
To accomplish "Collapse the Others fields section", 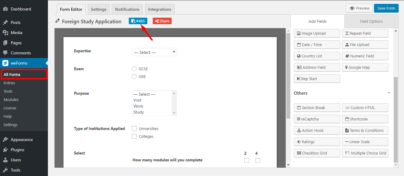I will tap(388, 93).
